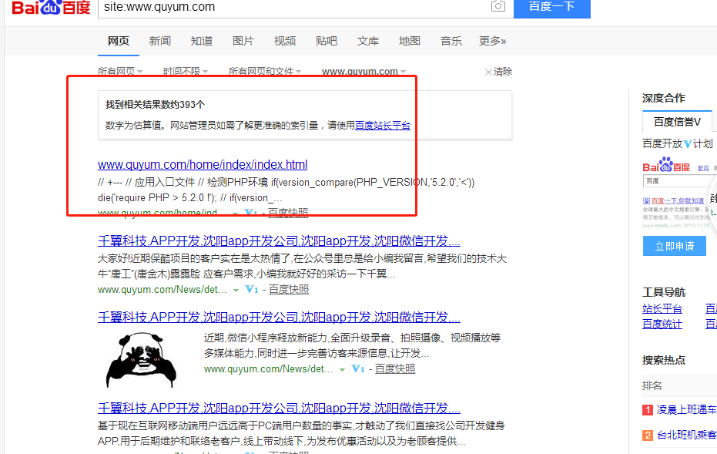Open the 站长平台 tool link
The height and width of the screenshot is (454, 717).
click(x=662, y=309)
